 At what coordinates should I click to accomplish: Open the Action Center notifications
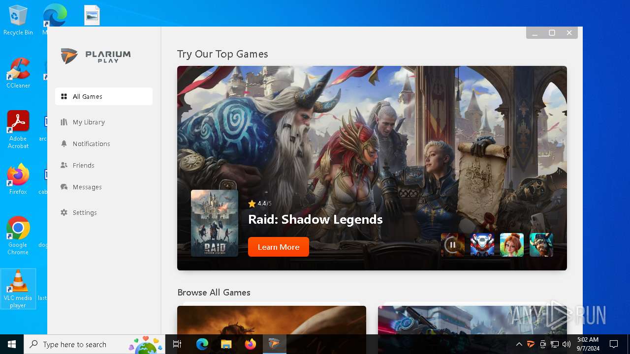614,344
